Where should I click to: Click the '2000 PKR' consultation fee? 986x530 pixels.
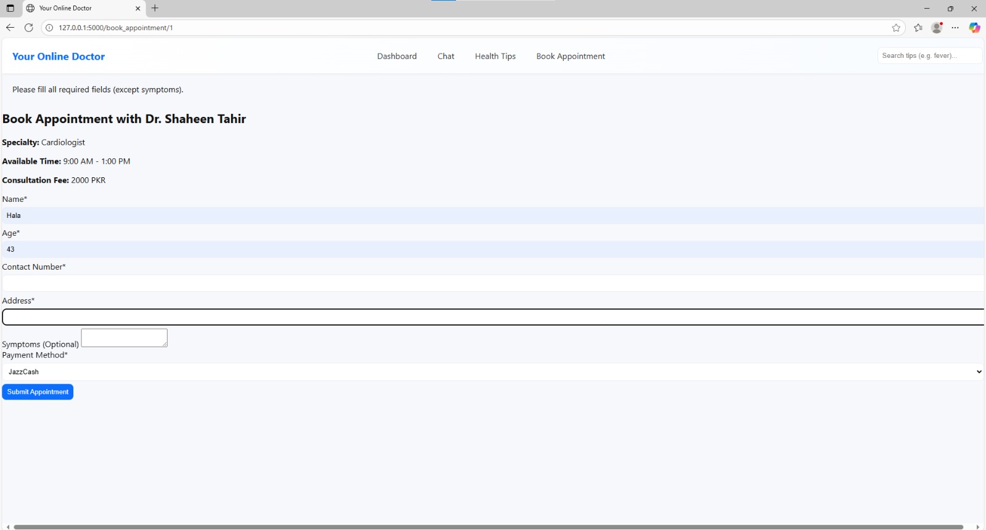point(88,180)
